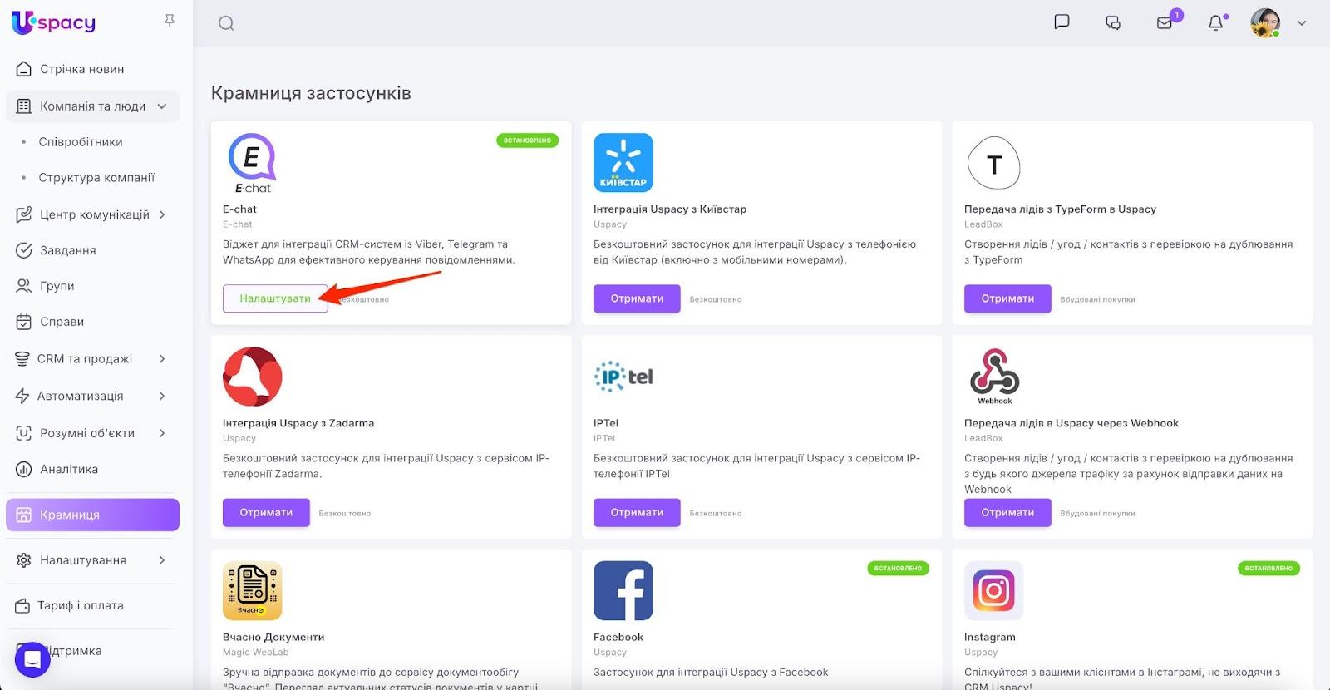Open the support chat widget bubble
This screenshot has width=1330, height=690.
point(32,659)
